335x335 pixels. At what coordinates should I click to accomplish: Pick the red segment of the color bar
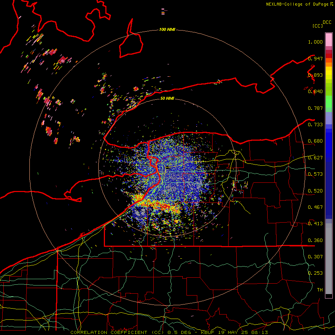[x=329, y=56]
